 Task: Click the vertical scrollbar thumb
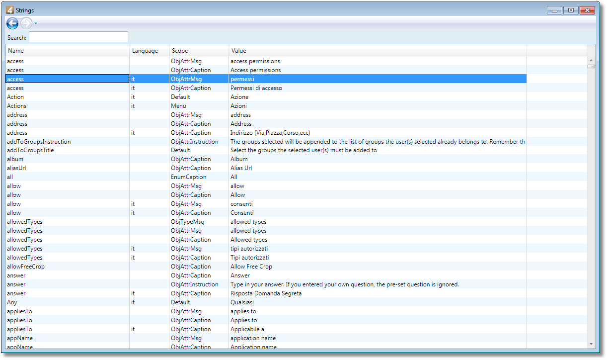[591, 66]
